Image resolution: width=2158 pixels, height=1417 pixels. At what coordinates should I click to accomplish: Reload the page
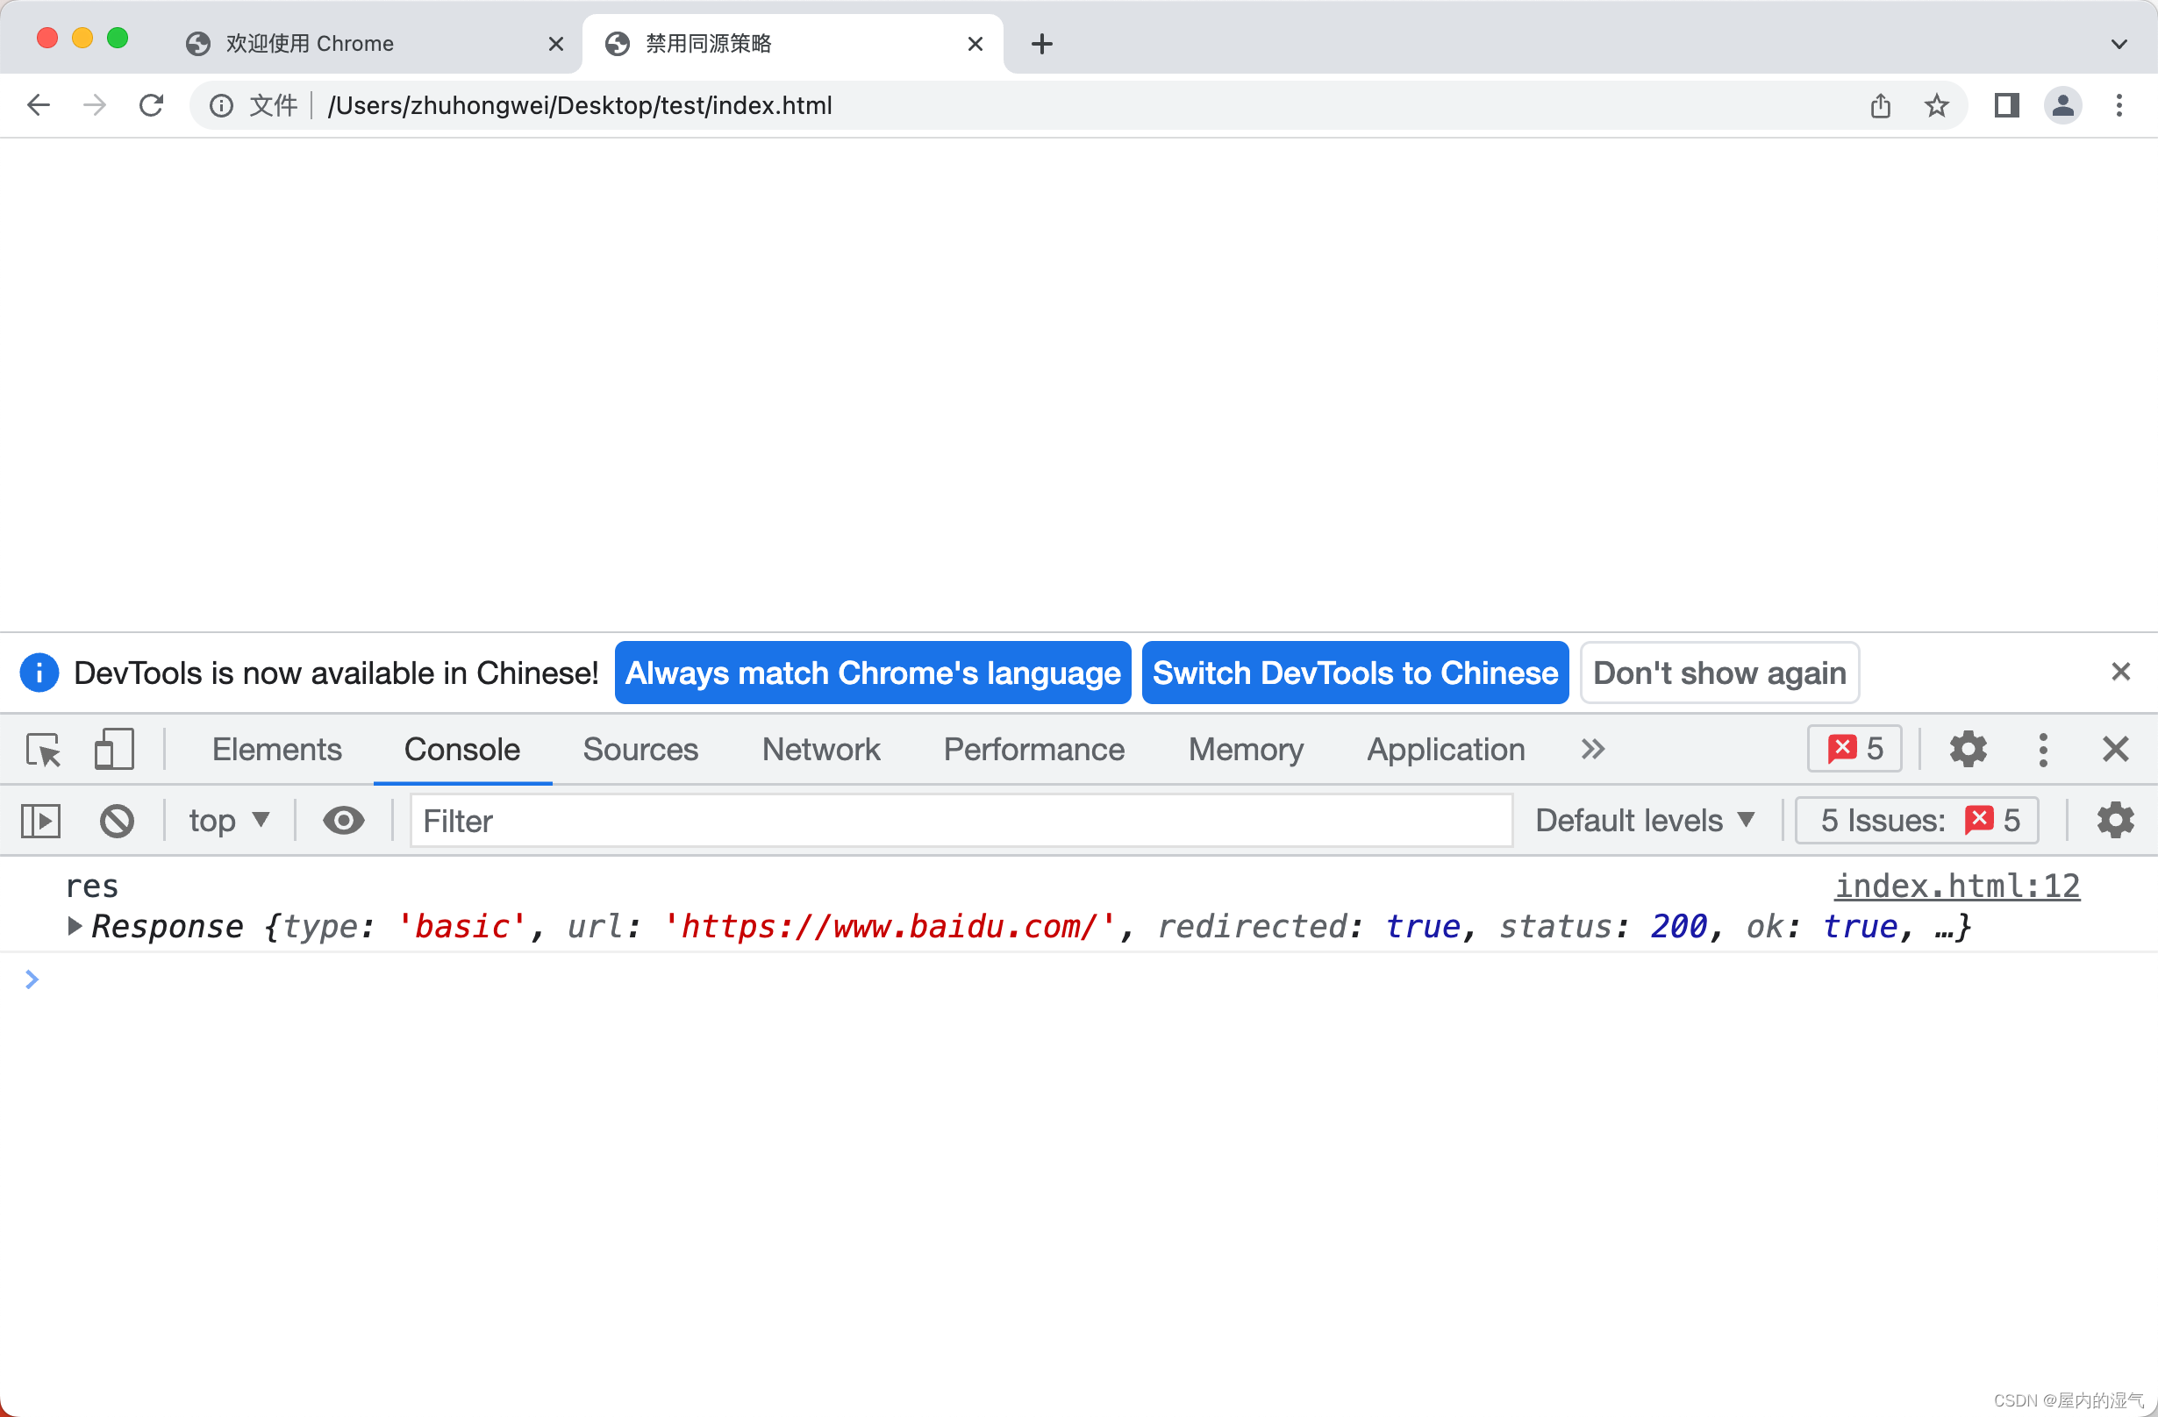152,106
